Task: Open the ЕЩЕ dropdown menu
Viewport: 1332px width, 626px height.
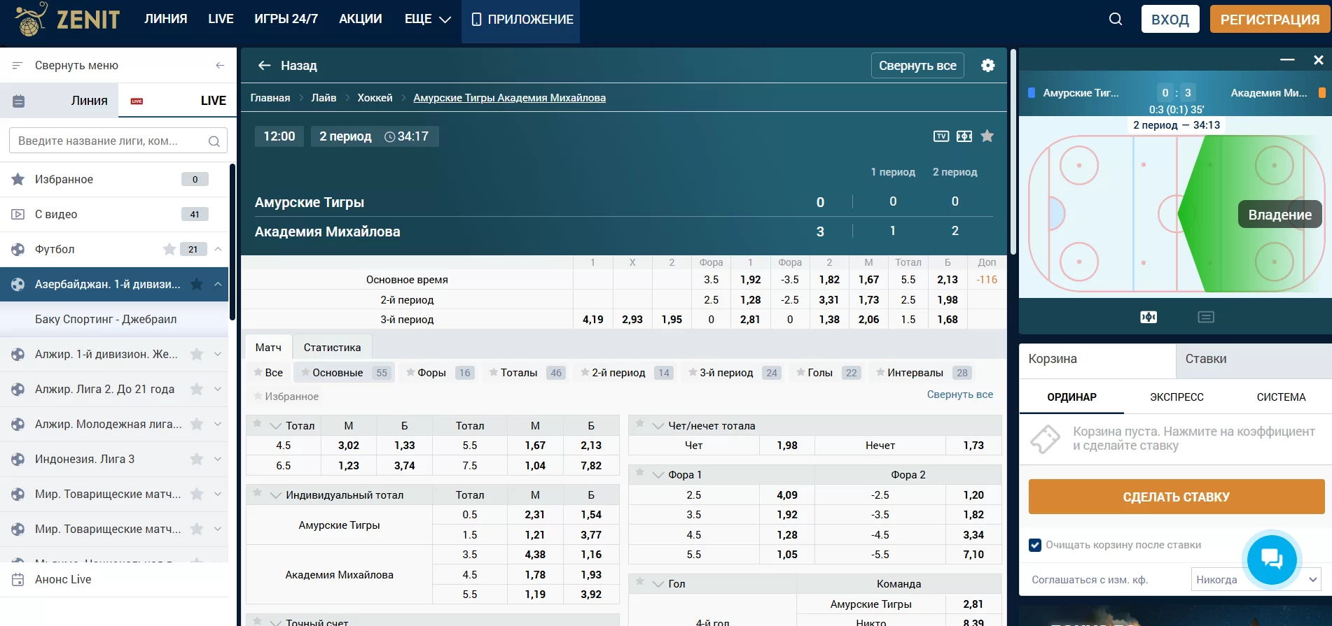Action: pyautogui.click(x=427, y=19)
